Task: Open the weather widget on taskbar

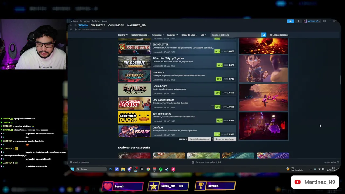Action: [x=294, y=169]
